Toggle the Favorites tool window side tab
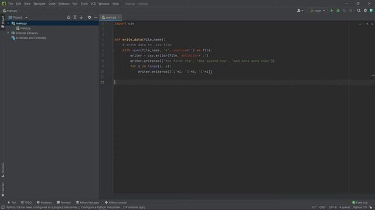This screenshot has height=210, width=375. (x=3, y=189)
